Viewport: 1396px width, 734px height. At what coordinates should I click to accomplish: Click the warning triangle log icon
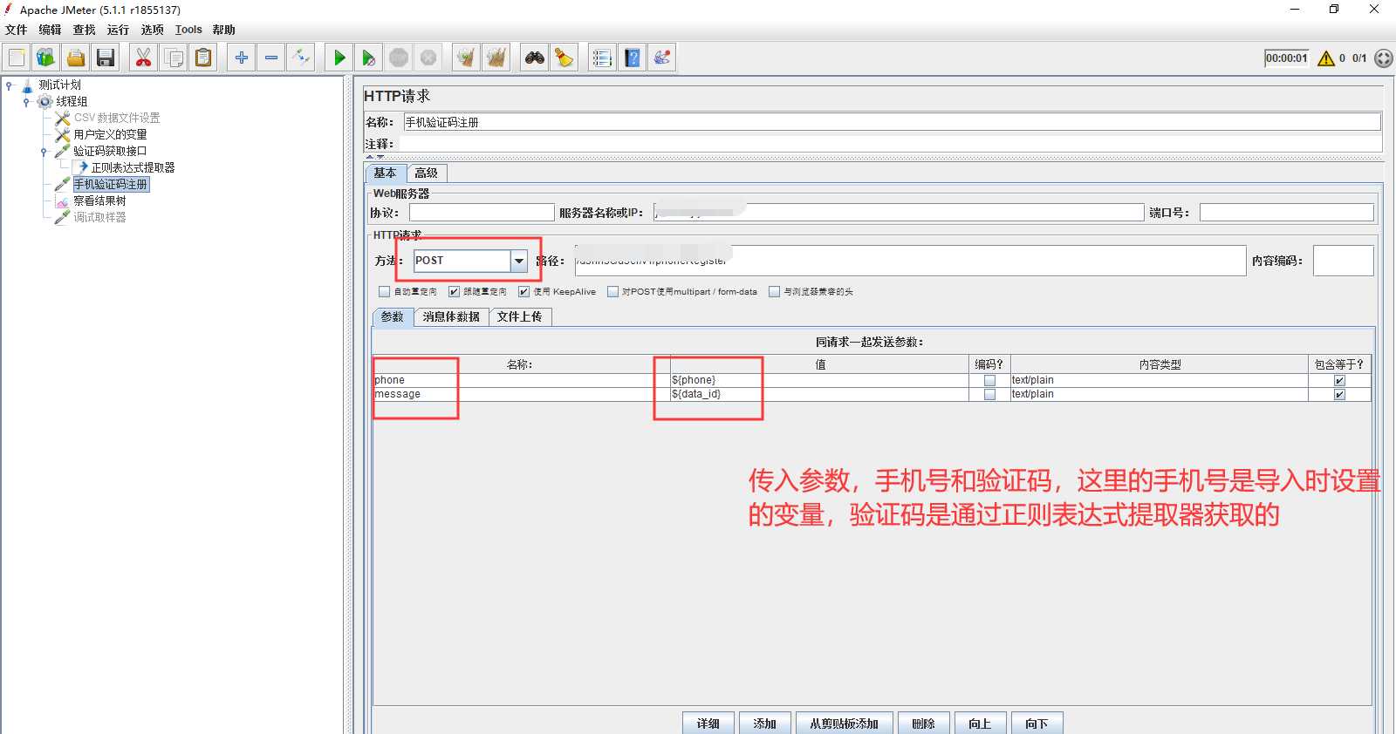pos(1326,58)
